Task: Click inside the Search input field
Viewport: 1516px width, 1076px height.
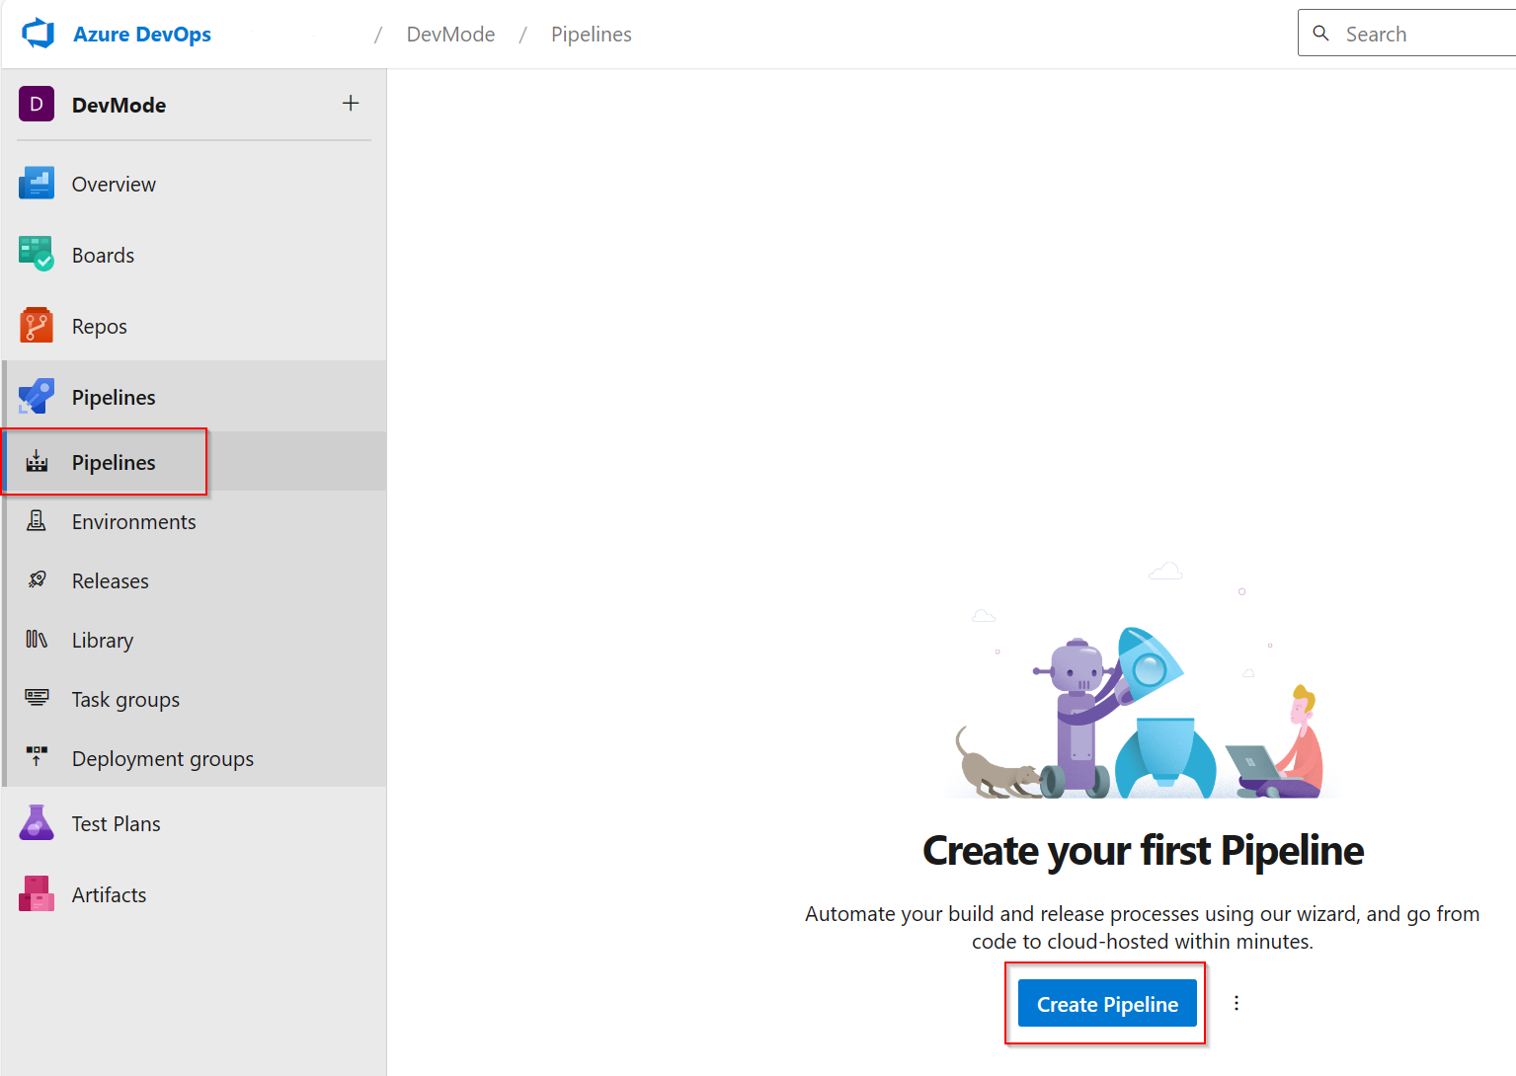Action: tap(1412, 33)
